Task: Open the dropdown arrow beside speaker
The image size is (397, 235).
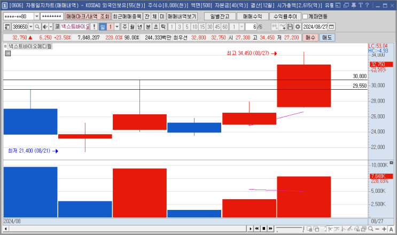Action: click(x=51, y=27)
